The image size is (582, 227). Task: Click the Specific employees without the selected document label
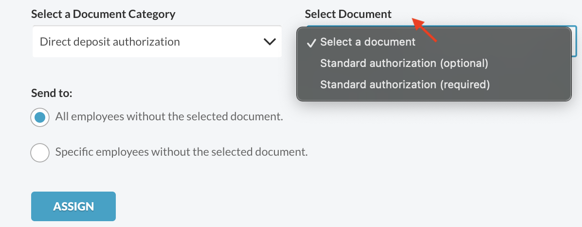pos(182,152)
